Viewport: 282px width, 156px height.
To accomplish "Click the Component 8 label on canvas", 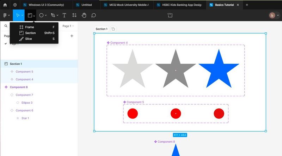I will [166, 142].
